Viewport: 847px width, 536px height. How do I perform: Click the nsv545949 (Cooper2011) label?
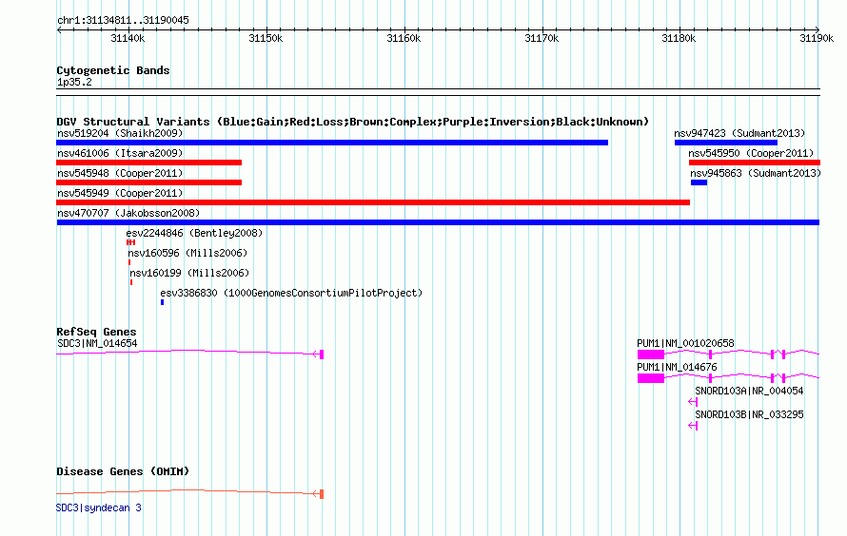(x=120, y=193)
